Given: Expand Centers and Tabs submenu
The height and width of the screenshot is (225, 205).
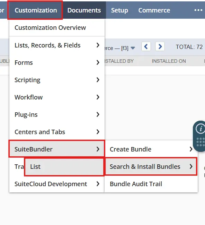Looking at the screenshot, I should coord(57,132).
